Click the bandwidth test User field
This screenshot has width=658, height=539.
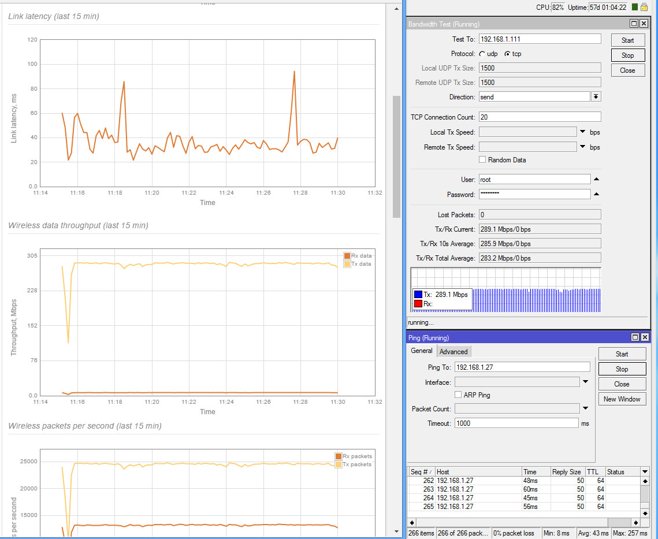coord(534,180)
